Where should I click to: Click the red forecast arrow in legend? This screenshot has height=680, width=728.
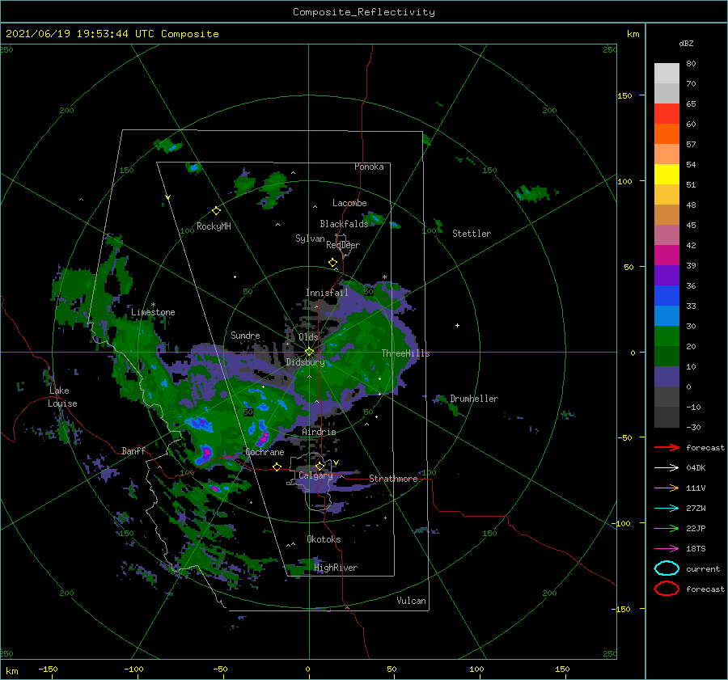click(x=667, y=447)
